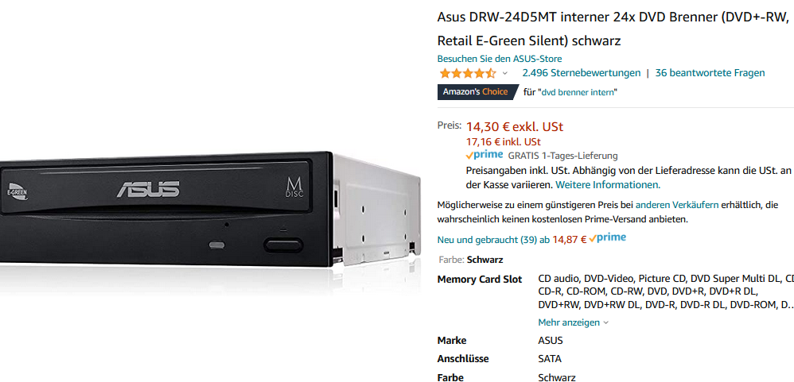Click the M-DISC logo on the drive
The height and width of the screenshot is (382, 794).
[x=294, y=187]
